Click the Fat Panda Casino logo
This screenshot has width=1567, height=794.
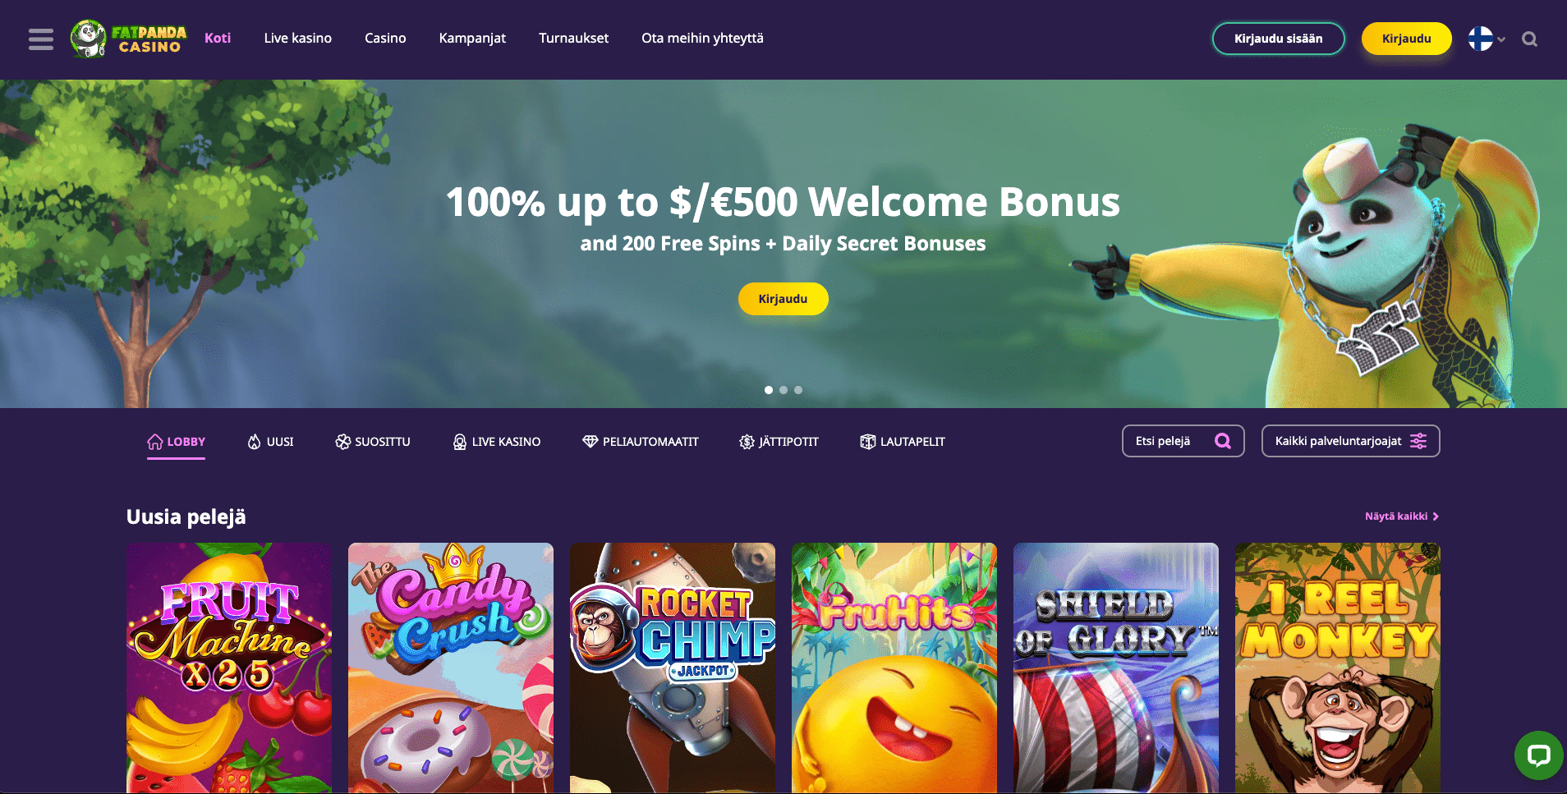(129, 39)
